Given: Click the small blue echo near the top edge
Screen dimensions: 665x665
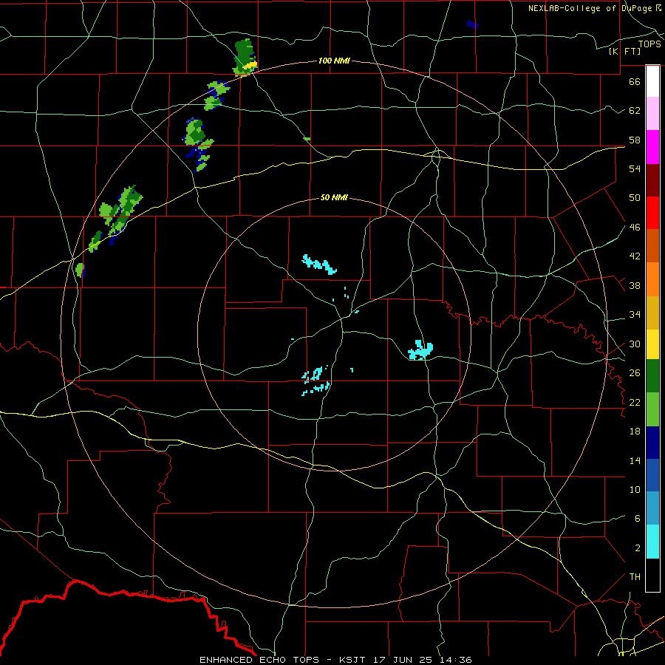Looking at the screenshot, I should click(472, 24).
